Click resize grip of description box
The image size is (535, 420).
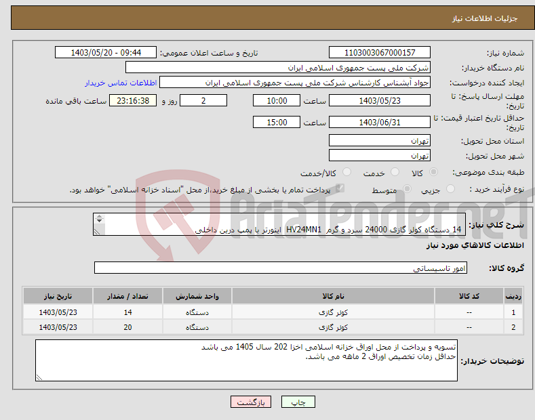pyautogui.click(x=97, y=232)
